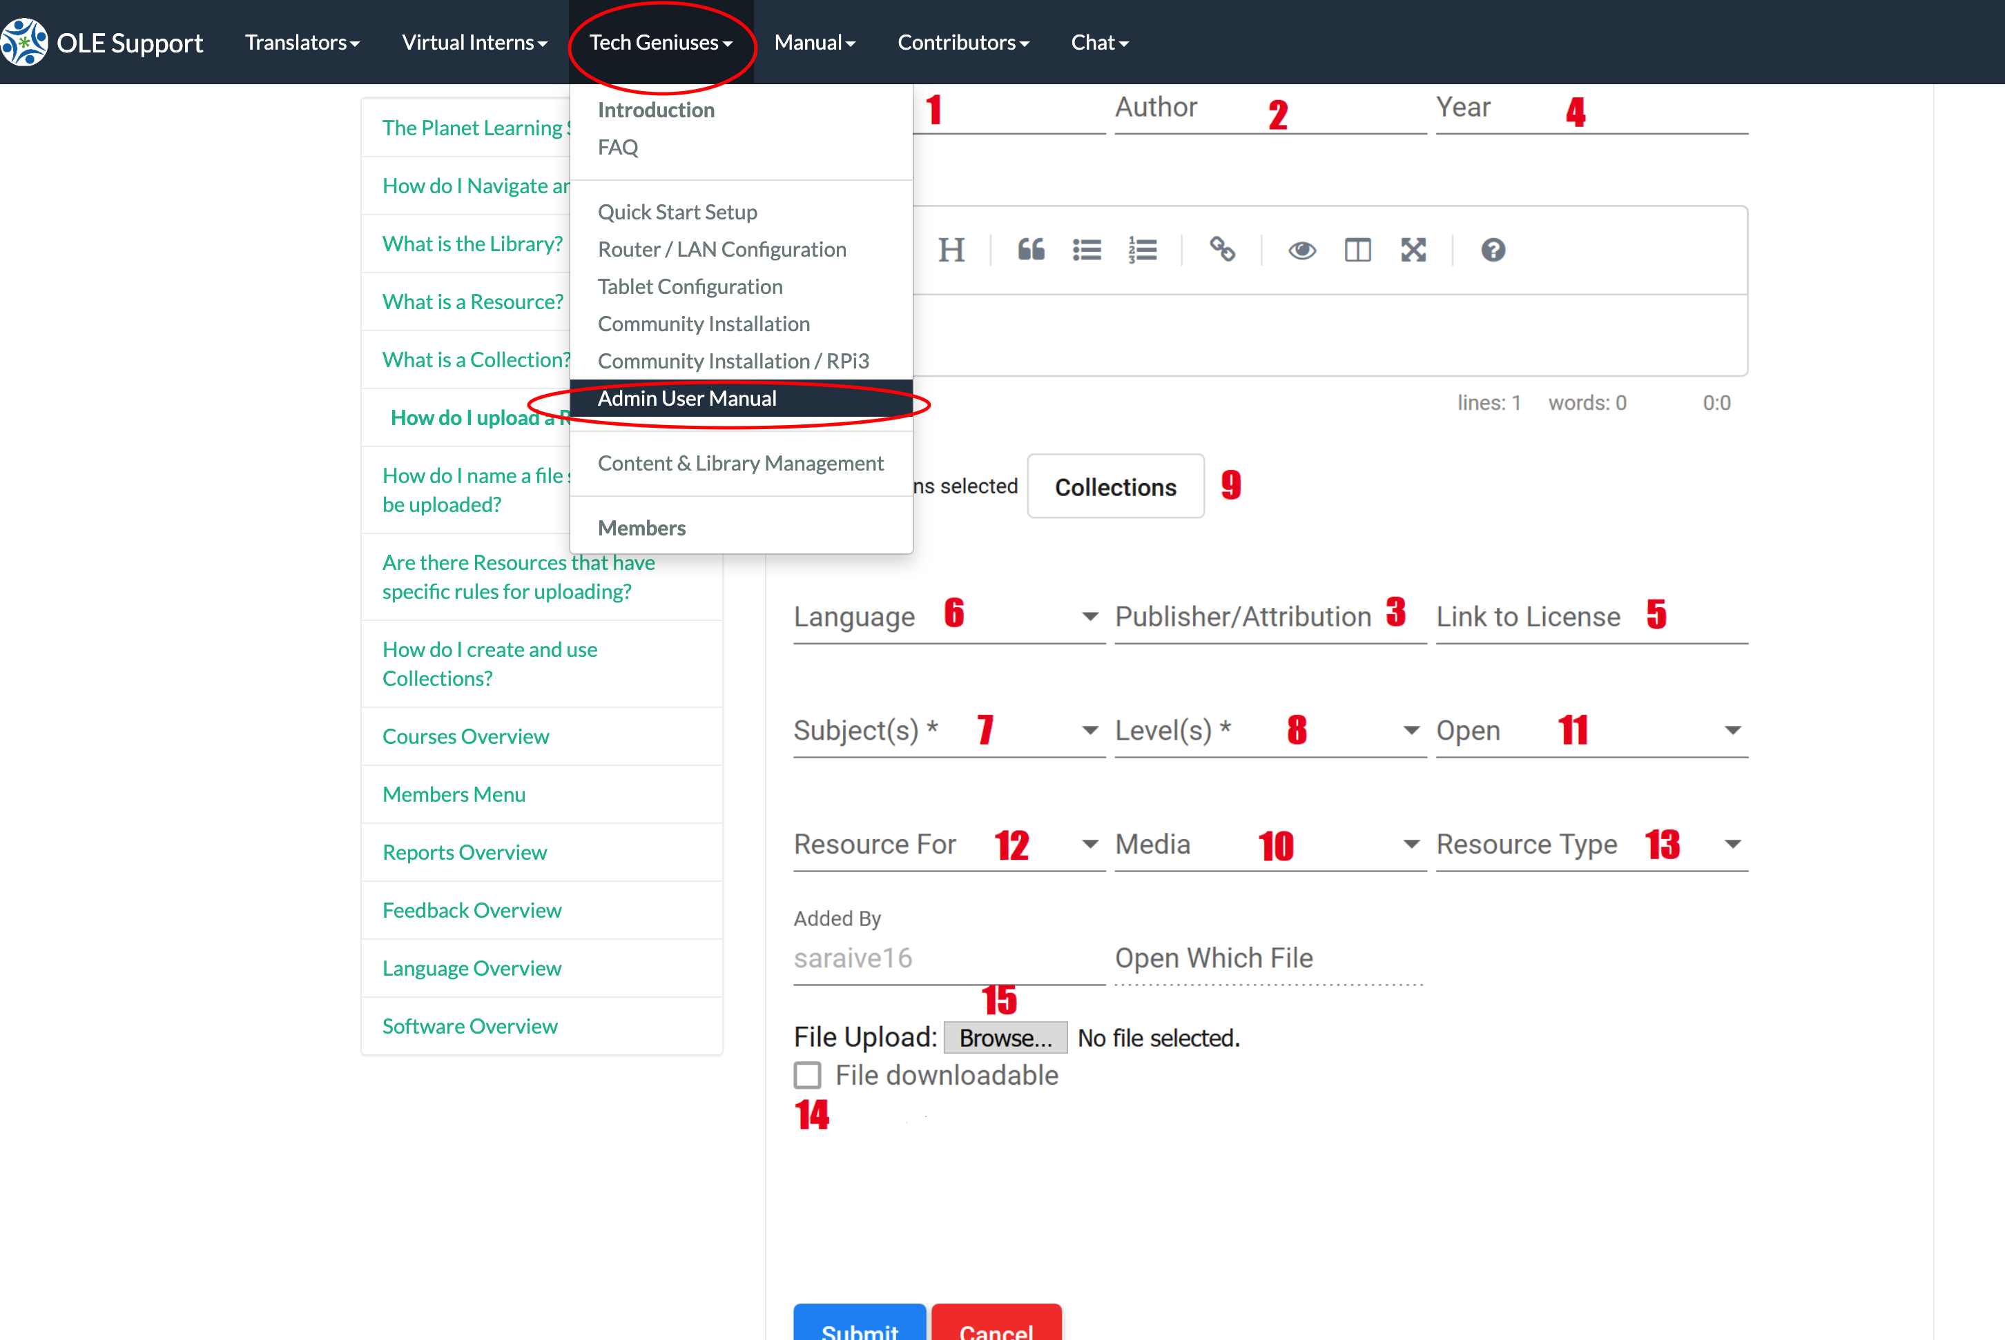The height and width of the screenshot is (1340, 2005).
Task: Open the Chat menu
Action: pyautogui.click(x=1100, y=42)
